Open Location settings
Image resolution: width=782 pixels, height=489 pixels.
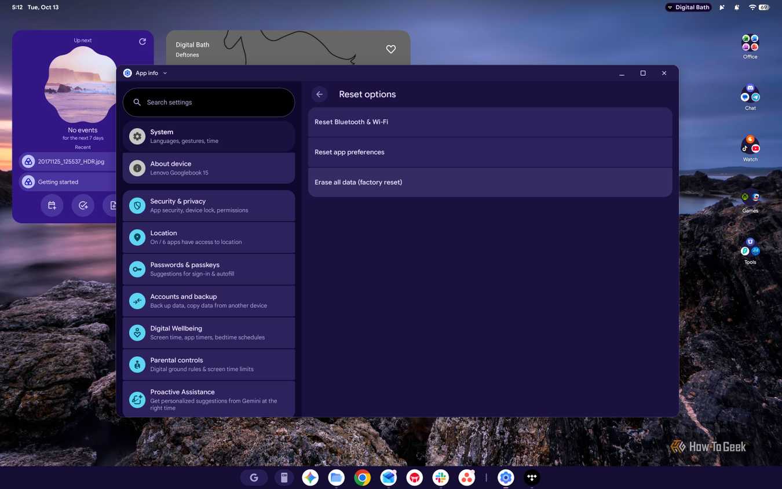209,238
